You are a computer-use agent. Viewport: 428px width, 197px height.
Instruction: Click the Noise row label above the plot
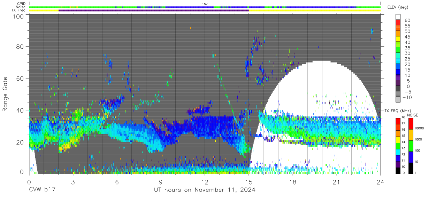20,7
